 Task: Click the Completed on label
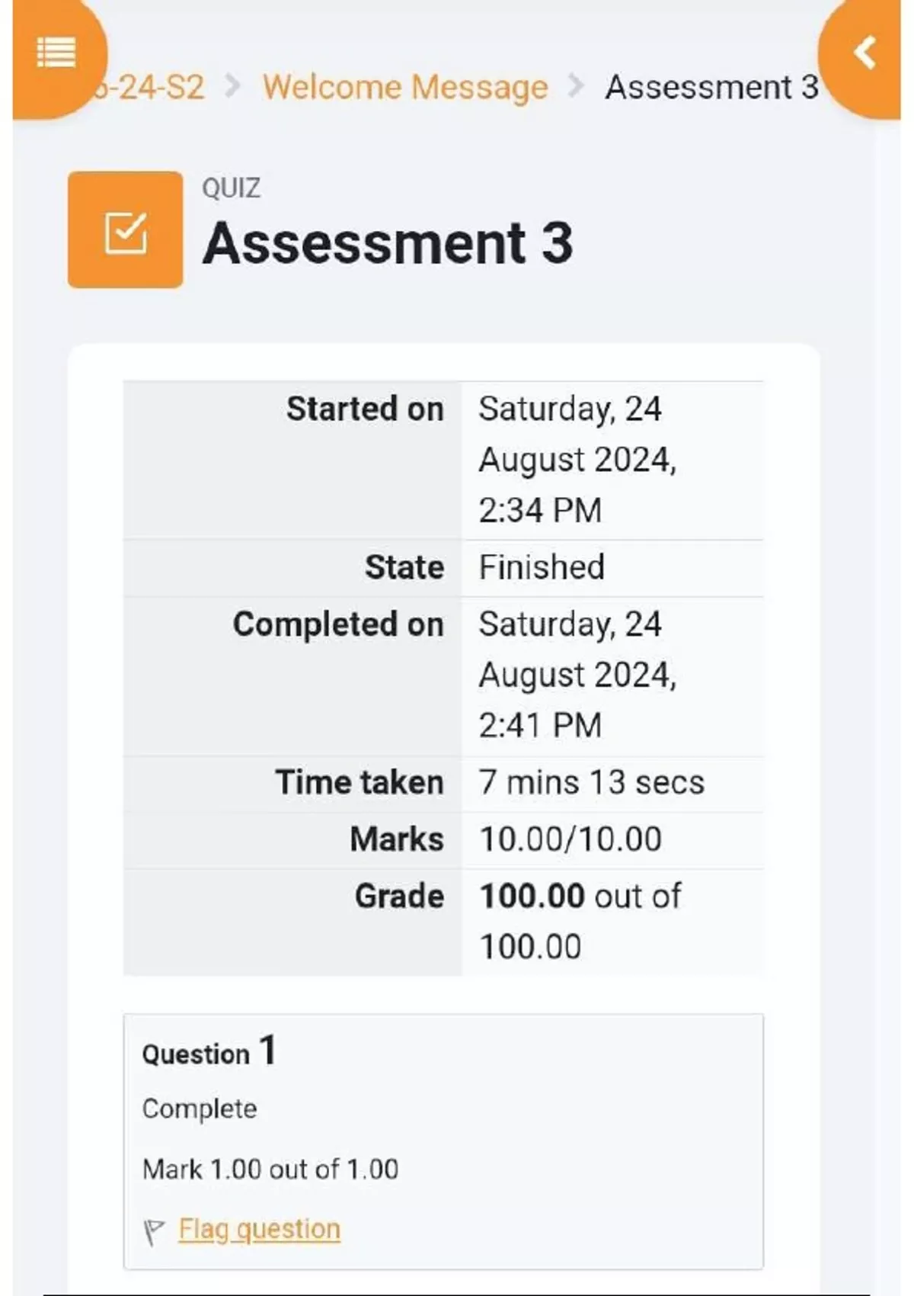pyautogui.click(x=337, y=624)
